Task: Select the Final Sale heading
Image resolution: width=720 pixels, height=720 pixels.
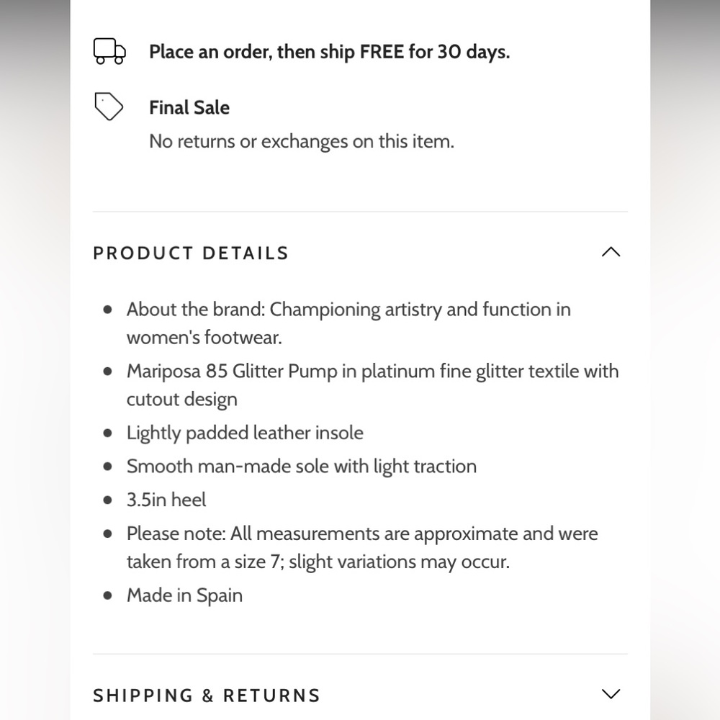Action: (189, 107)
